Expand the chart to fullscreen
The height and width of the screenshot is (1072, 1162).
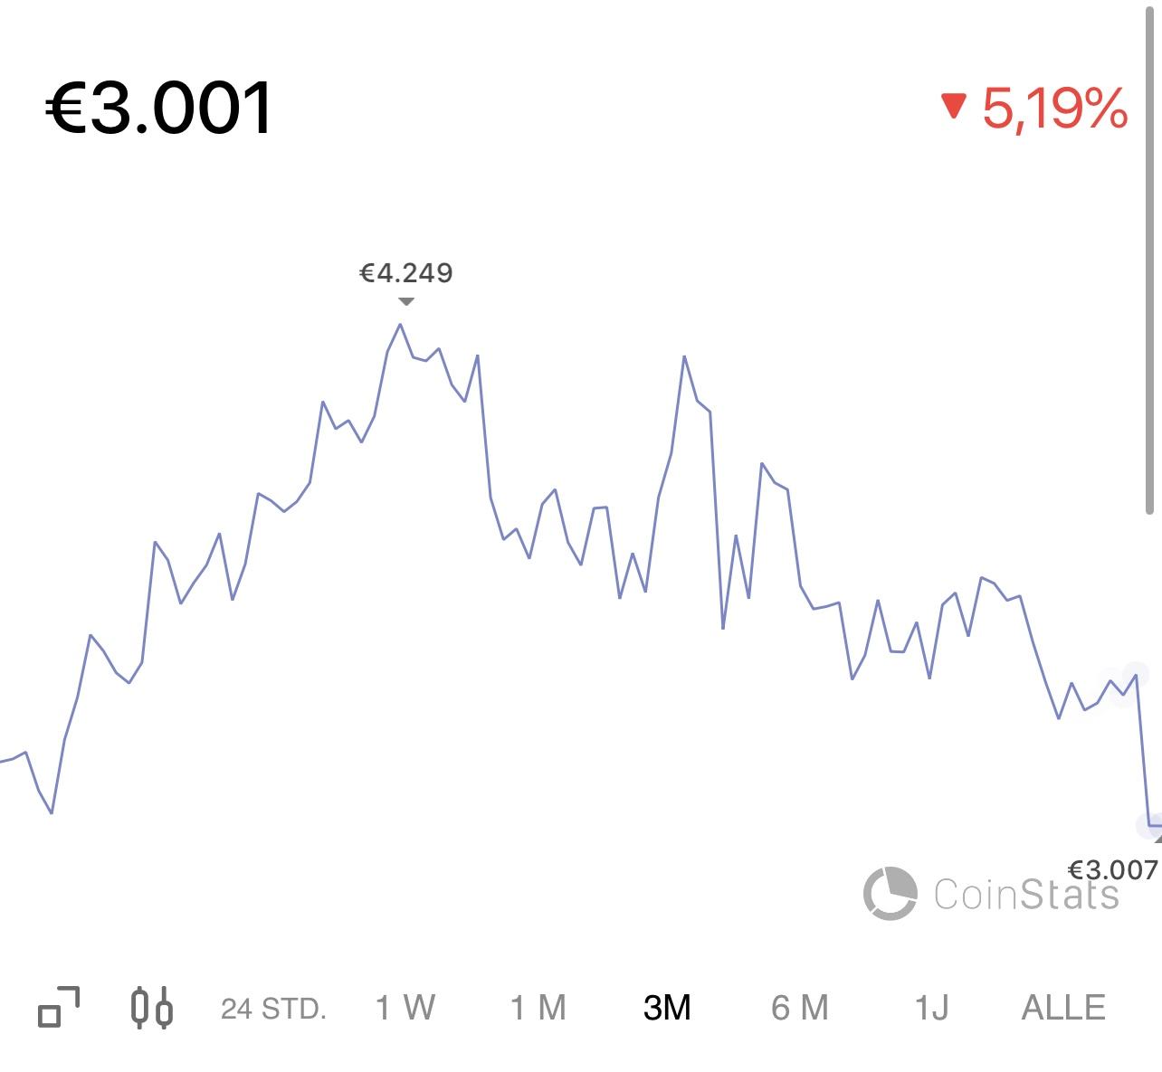tap(59, 1007)
